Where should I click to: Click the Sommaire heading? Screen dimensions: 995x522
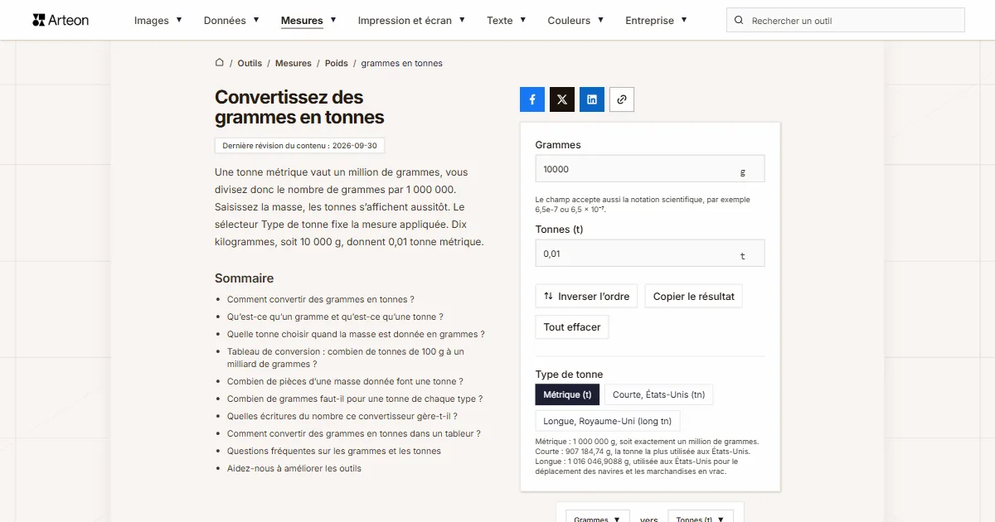[244, 278]
